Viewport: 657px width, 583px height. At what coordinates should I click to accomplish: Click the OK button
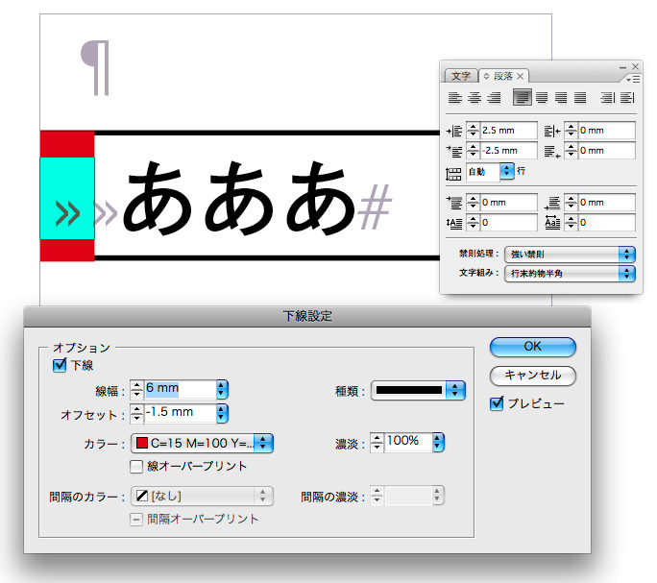[x=532, y=347]
